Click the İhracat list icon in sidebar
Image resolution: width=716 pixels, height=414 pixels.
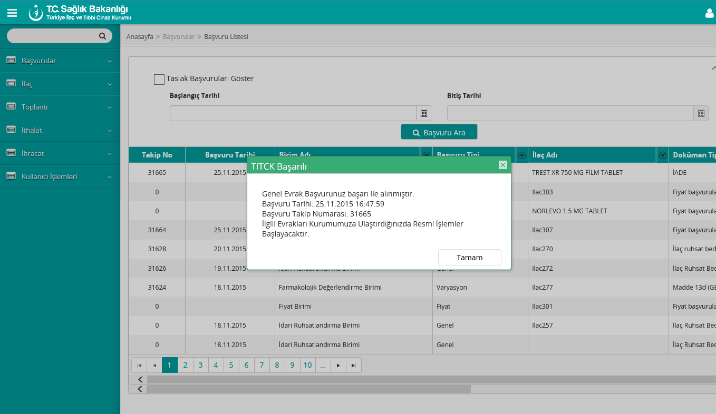11,153
